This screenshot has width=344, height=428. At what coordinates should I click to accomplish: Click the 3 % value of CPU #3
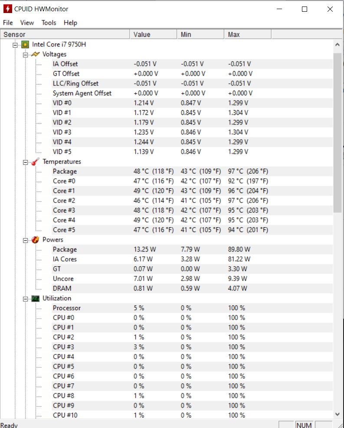(x=139, y=347)
